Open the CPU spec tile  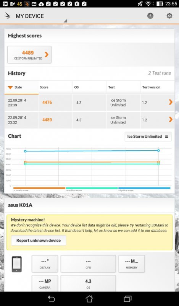coord(88,264)
